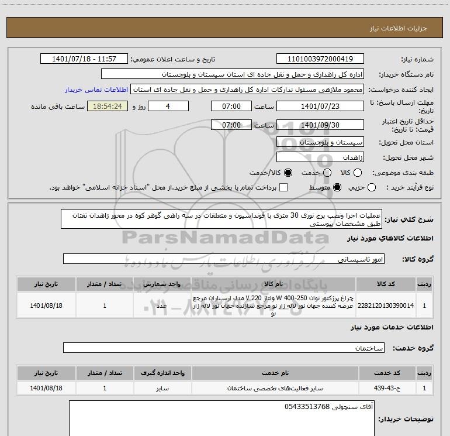This screenshot has width=450, height=436.
Task: Select the خدمت radio button
Action: [327, 173]
